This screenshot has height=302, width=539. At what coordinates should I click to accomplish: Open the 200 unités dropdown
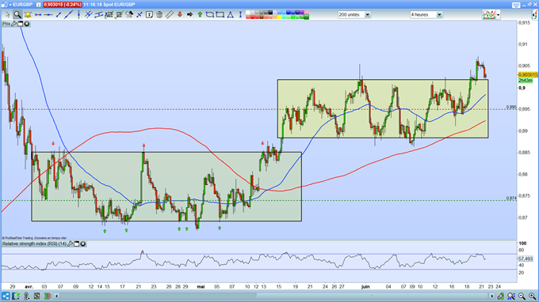coord(354,15)
